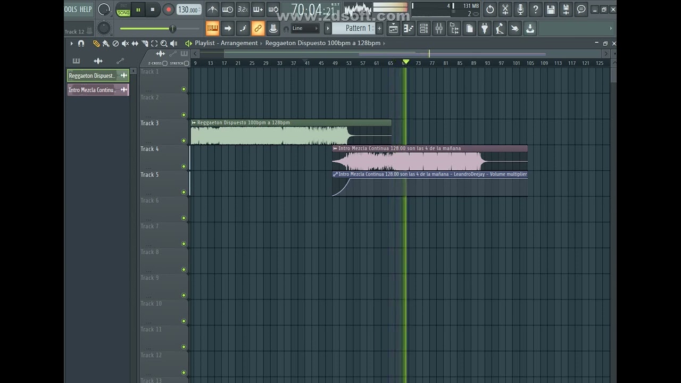Image resolution: width=681 pixels, height=383 pixels.
Task: Open the Channel rack icon
Action: (x=424, y=29)
